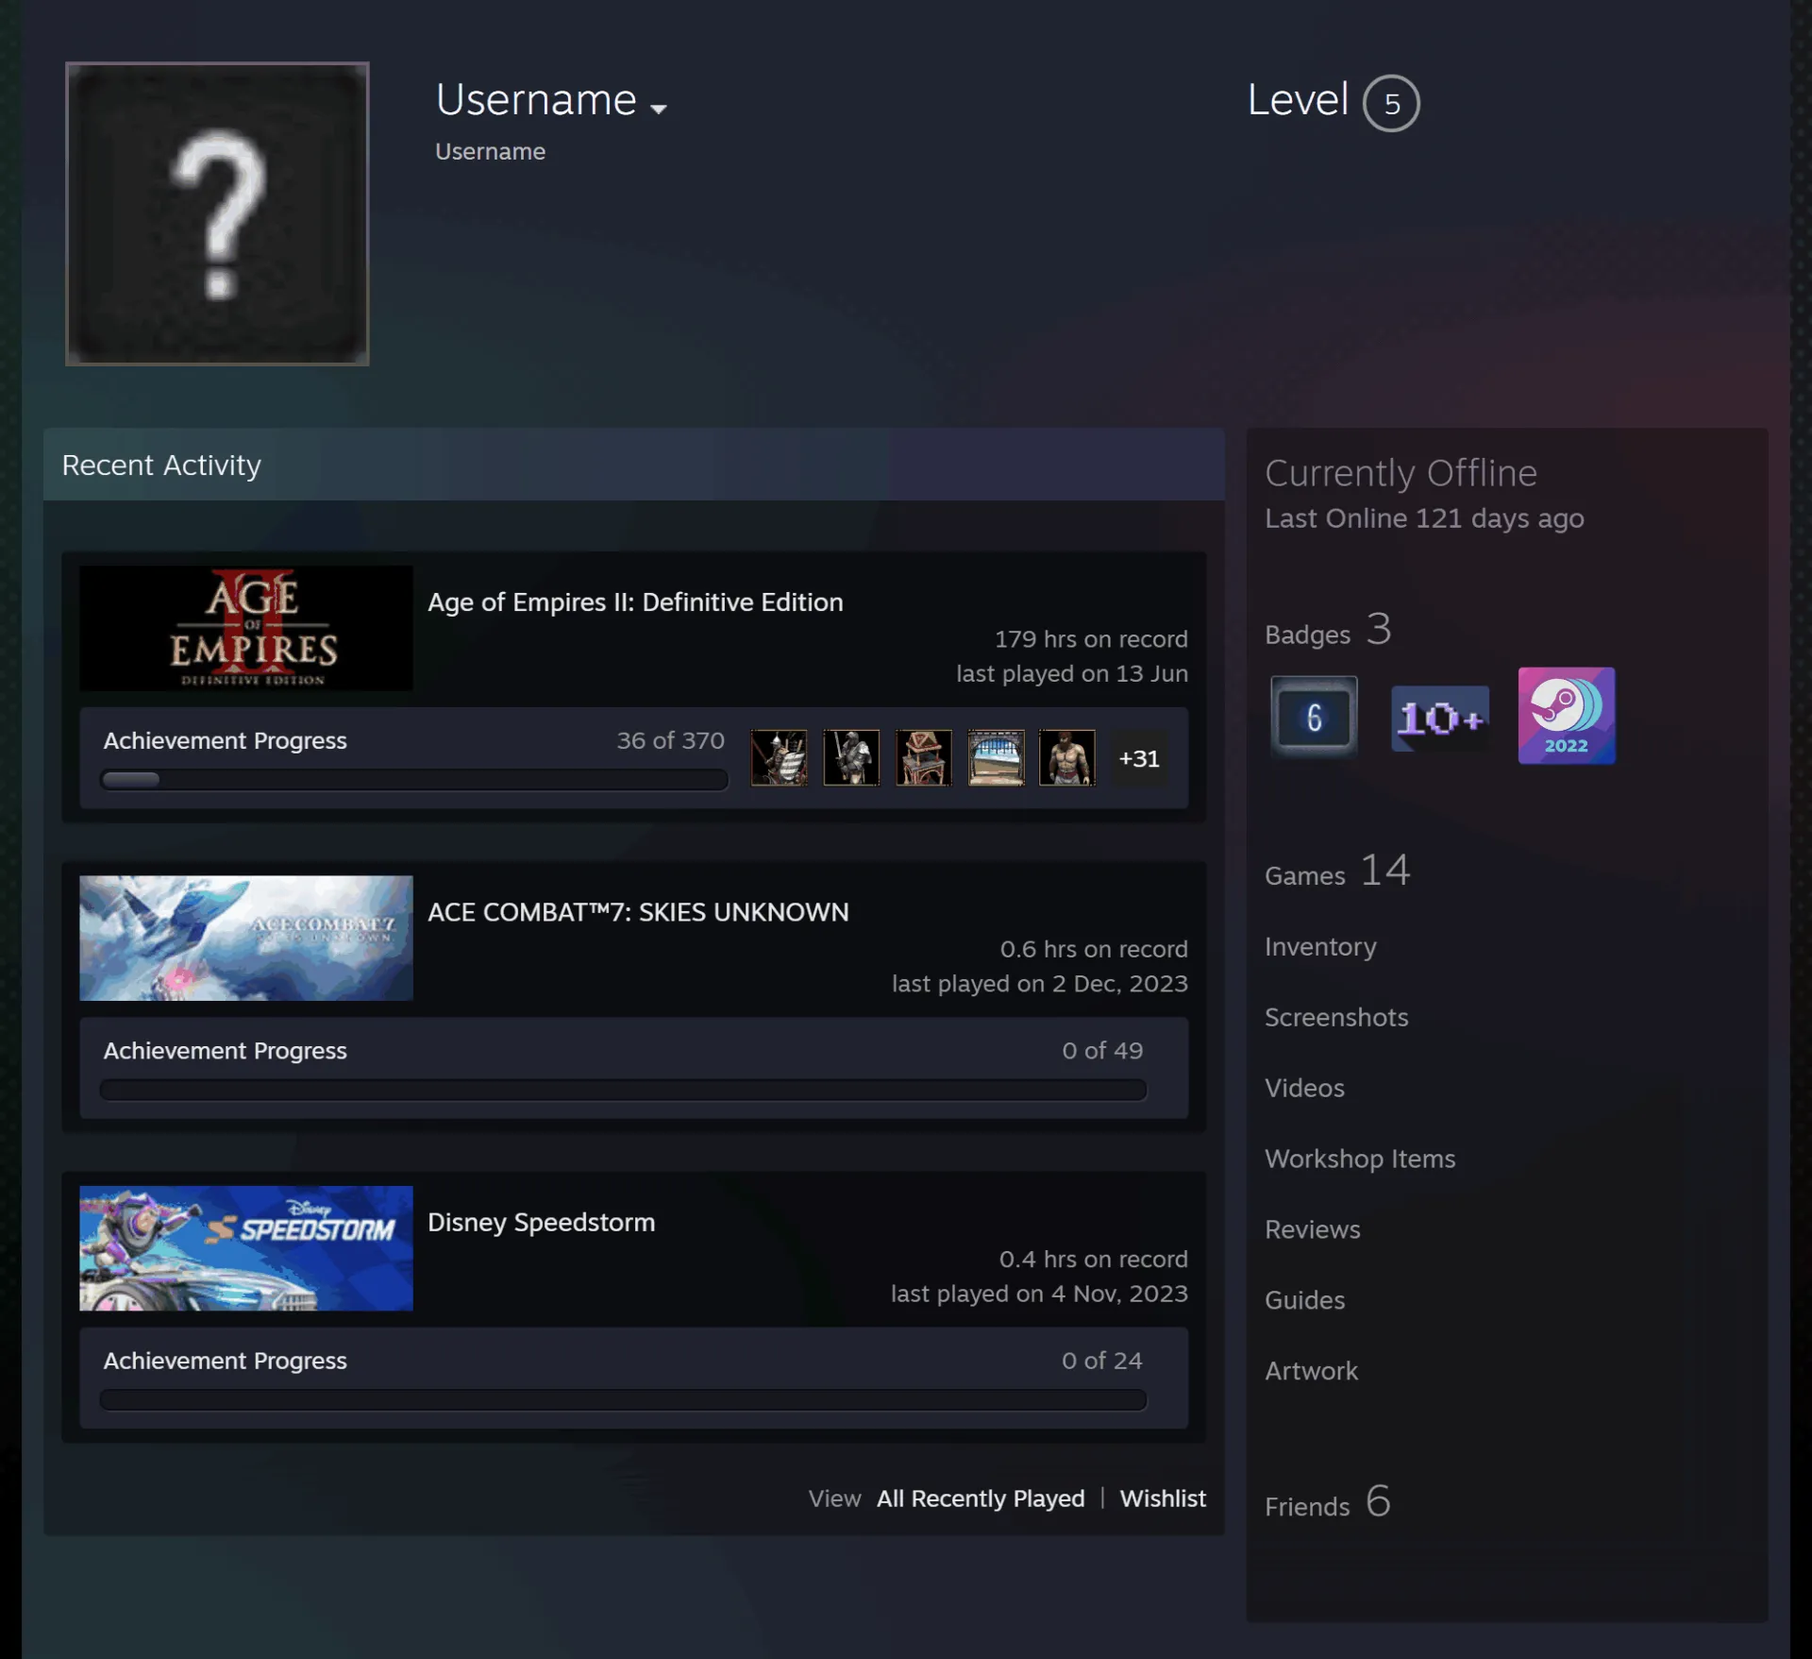Click the Username heading text
This screenshot has height=1659, width=1812.
pos(536,100)
